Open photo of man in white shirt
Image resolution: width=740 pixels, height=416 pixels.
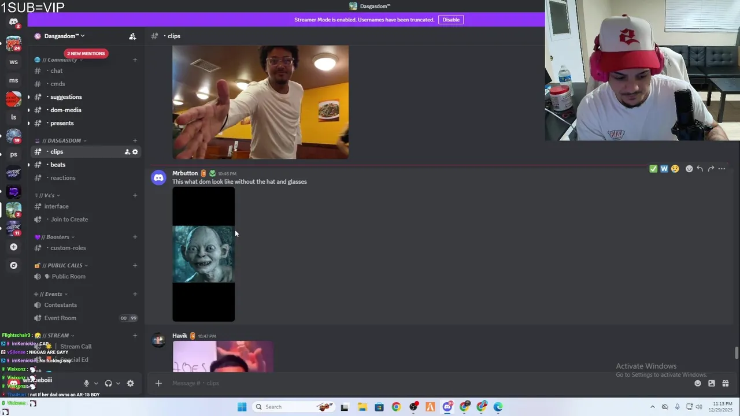pos(260,102)
